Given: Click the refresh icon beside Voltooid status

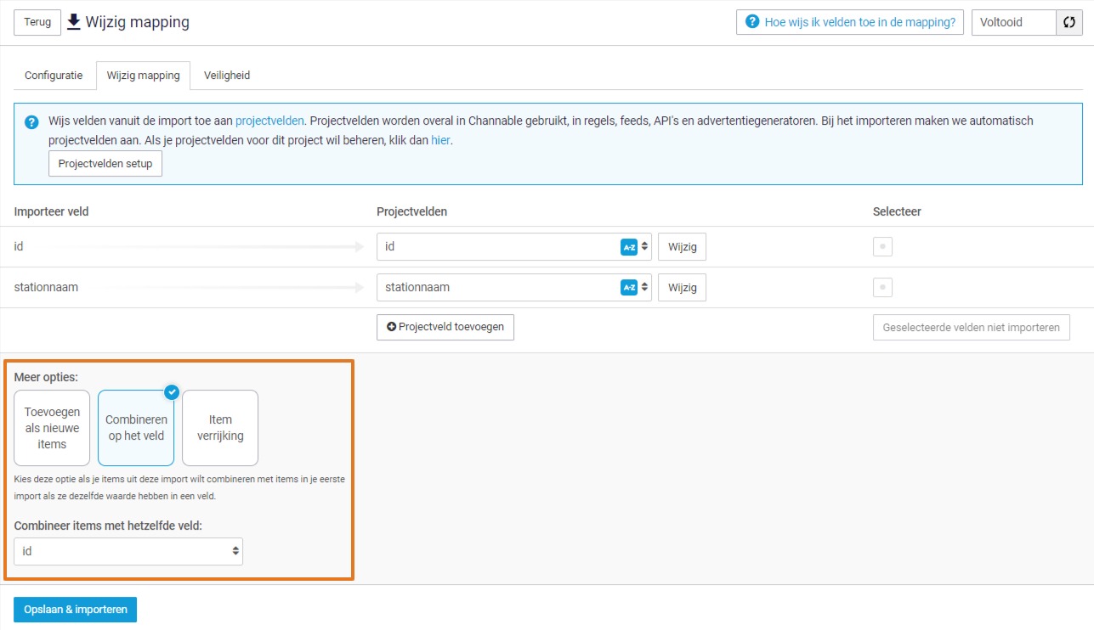Looking at the screenshot, I should (1069, 22).
